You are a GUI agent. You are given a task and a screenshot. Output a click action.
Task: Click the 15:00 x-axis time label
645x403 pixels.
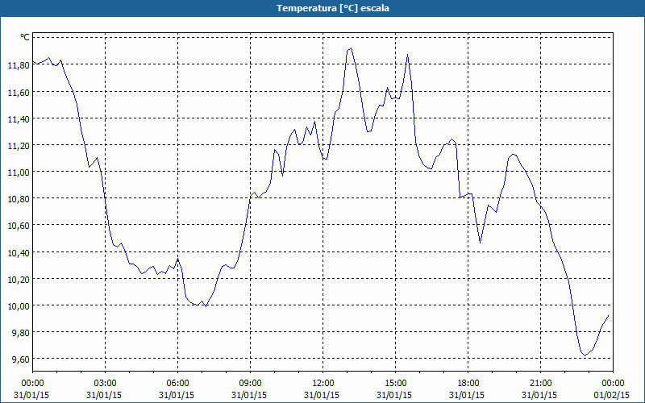[395, 384]
